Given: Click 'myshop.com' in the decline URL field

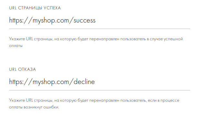Looking at the screenshot, I should pos(51,82).
